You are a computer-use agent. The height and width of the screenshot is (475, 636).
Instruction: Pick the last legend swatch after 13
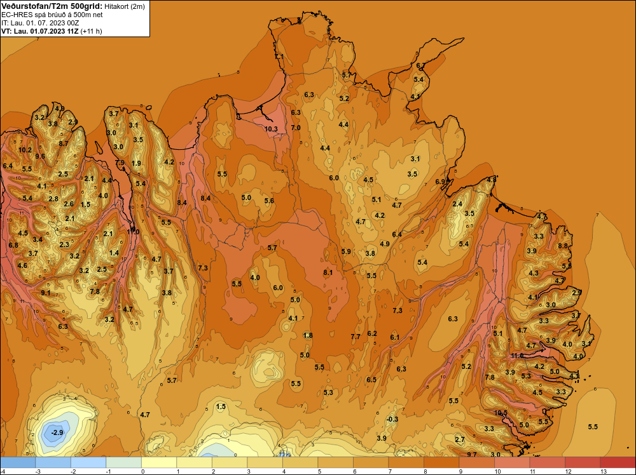[618, 462]
